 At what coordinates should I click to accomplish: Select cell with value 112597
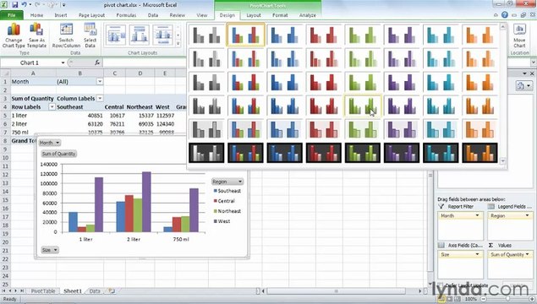(165, 116)
